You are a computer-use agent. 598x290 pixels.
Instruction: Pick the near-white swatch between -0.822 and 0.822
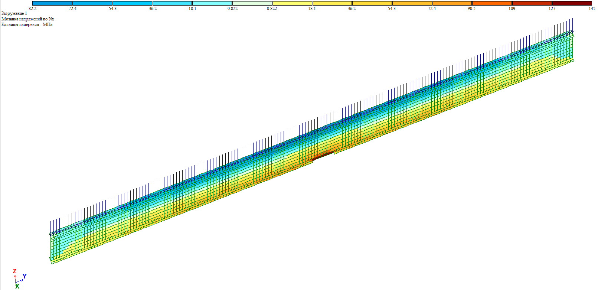tap(252, 3)
